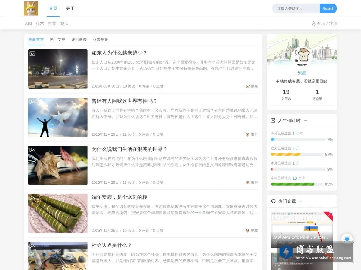Screen dimensions: 361x270
Task: Click date 2026年05月30日 on first article
Action: [105, 86]
